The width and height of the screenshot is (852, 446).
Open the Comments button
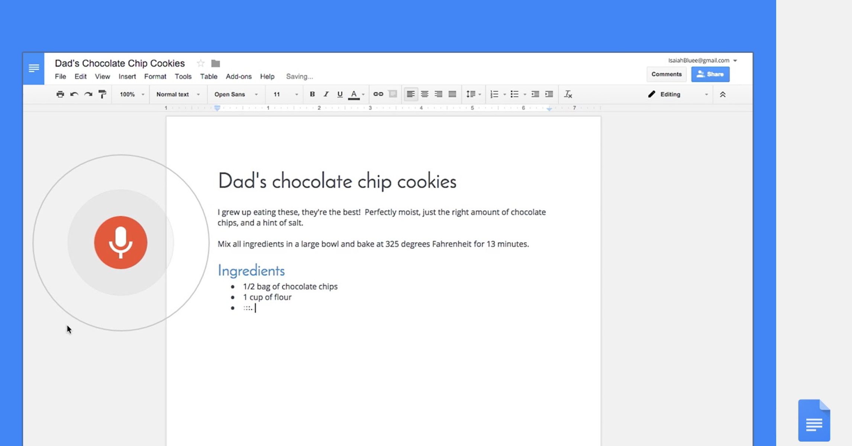pos(666,74)
